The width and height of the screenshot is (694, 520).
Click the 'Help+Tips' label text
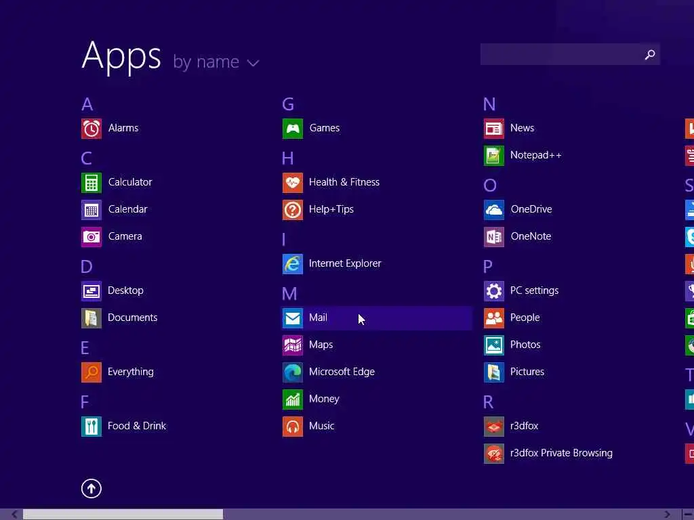tap(331, 209)
